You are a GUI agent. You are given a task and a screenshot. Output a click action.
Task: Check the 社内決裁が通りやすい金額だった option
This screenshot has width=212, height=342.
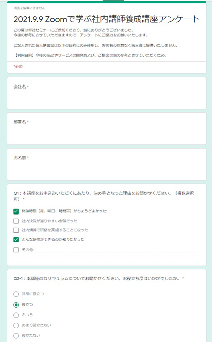[x=16, y=221]
